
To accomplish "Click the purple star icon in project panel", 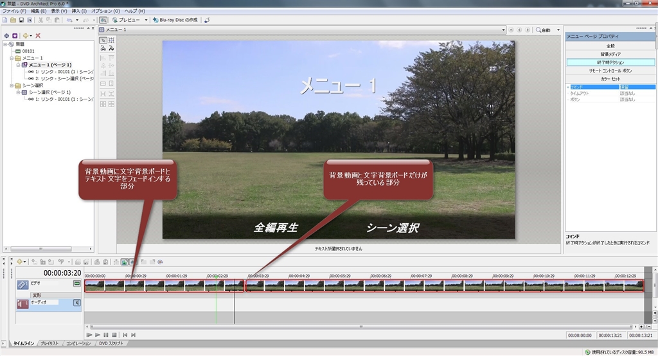I will (x=15, y=36).
